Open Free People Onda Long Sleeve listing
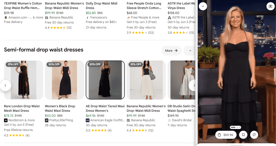This screenshot has height=146, width=276. (x=144, y=6)
